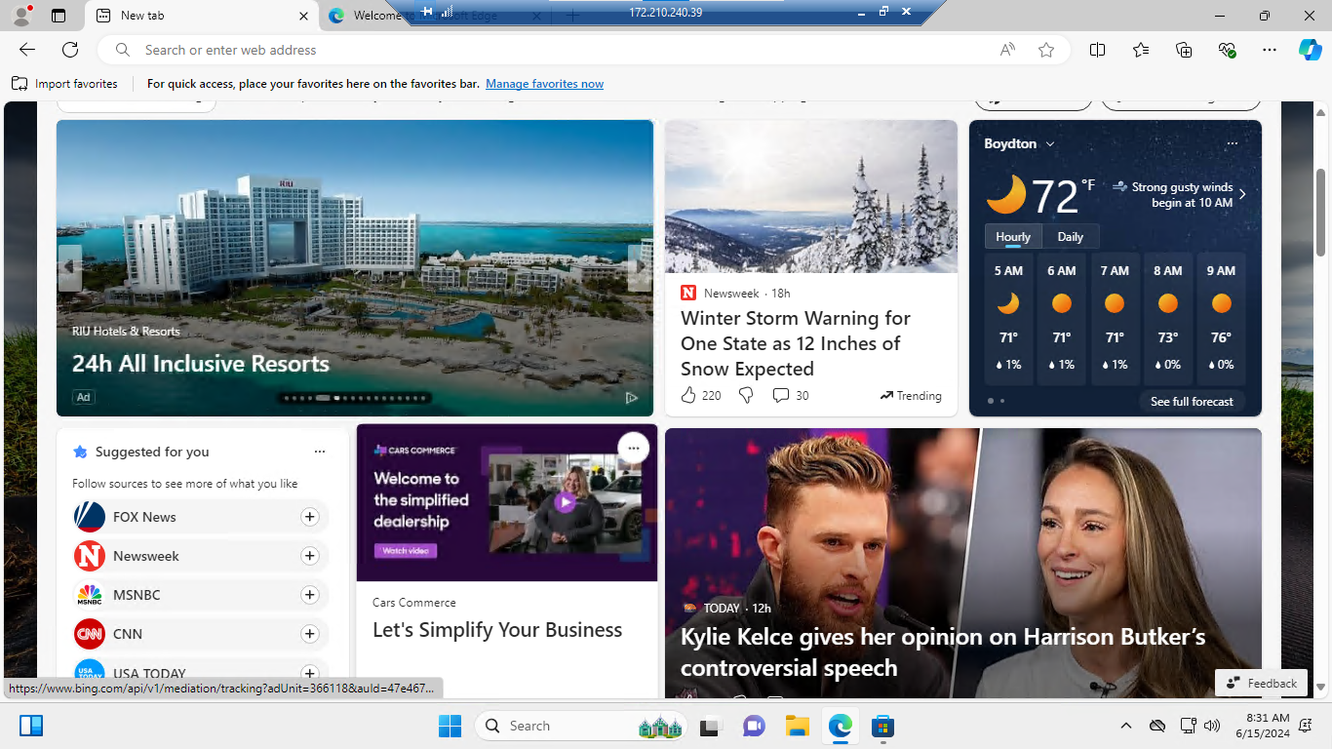The image size is (1332, 749).
Task: Open the Winter Storm Warning headline
Action: [796, 343]
